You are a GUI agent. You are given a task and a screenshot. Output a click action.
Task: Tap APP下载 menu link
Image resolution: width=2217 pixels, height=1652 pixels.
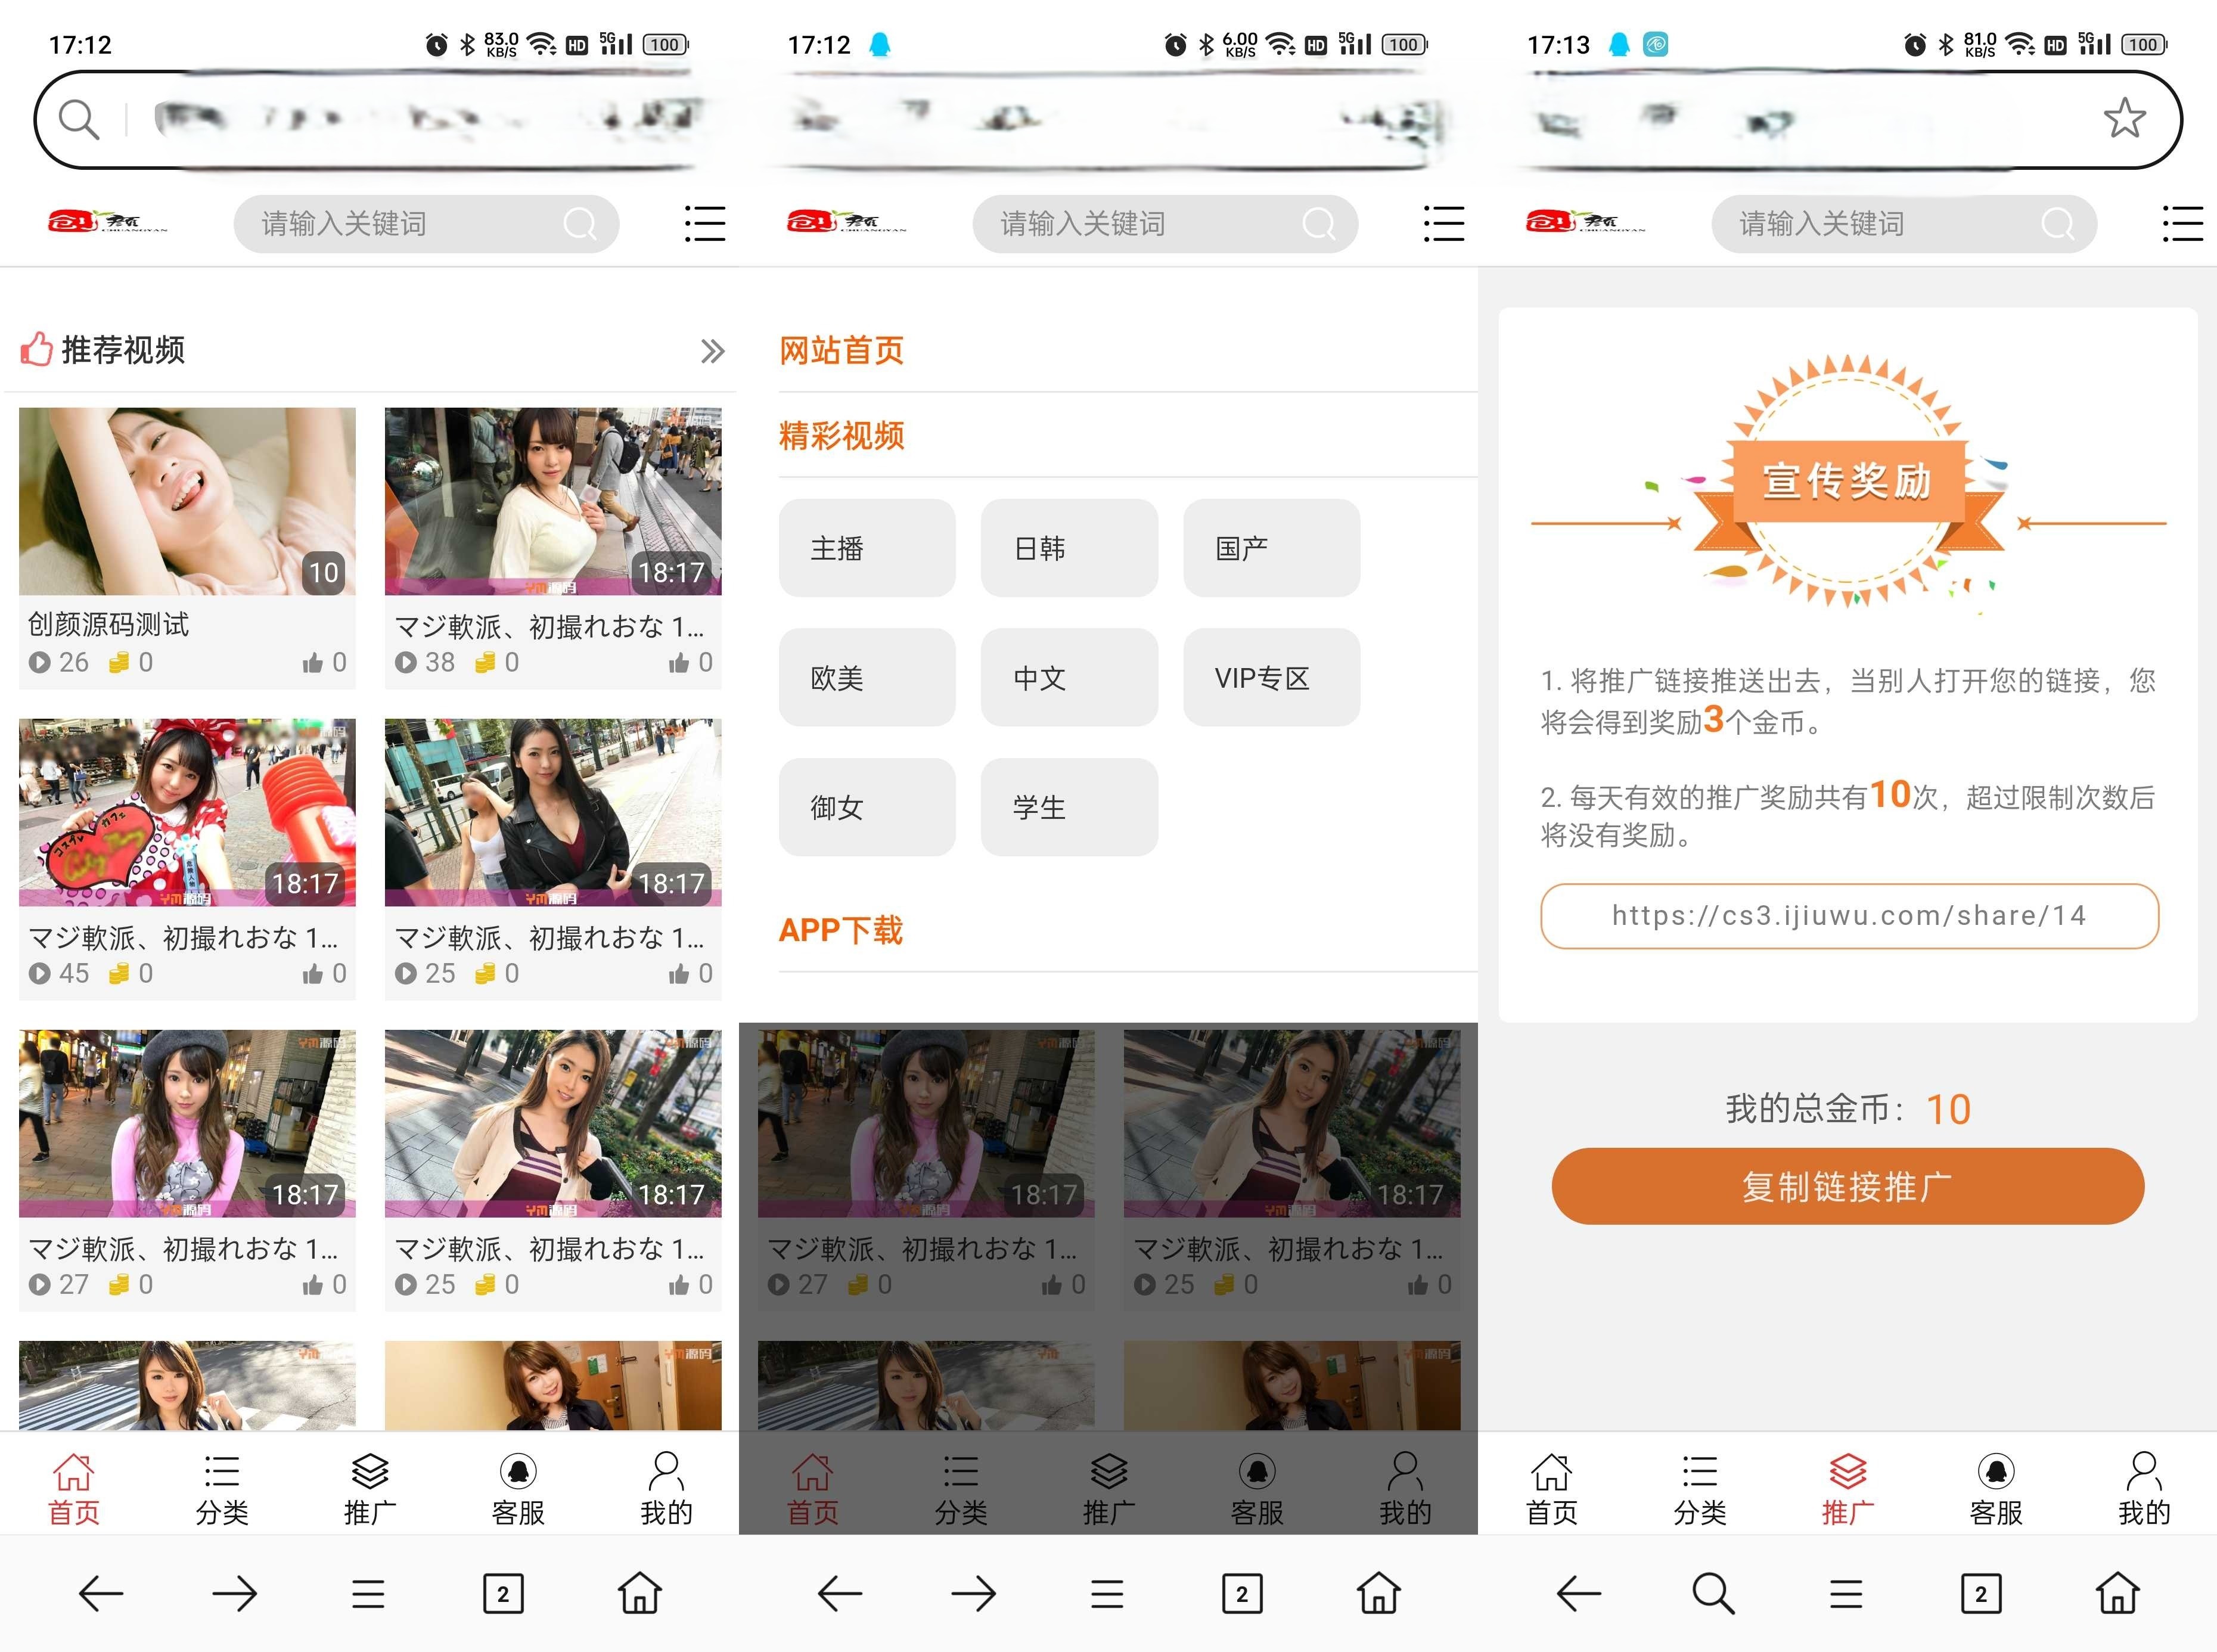pyautogui.click(x=840, y=930)
